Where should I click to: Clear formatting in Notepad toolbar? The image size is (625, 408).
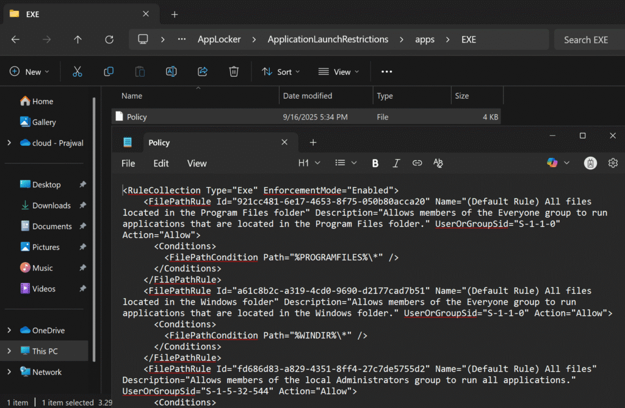pos(438,163)
